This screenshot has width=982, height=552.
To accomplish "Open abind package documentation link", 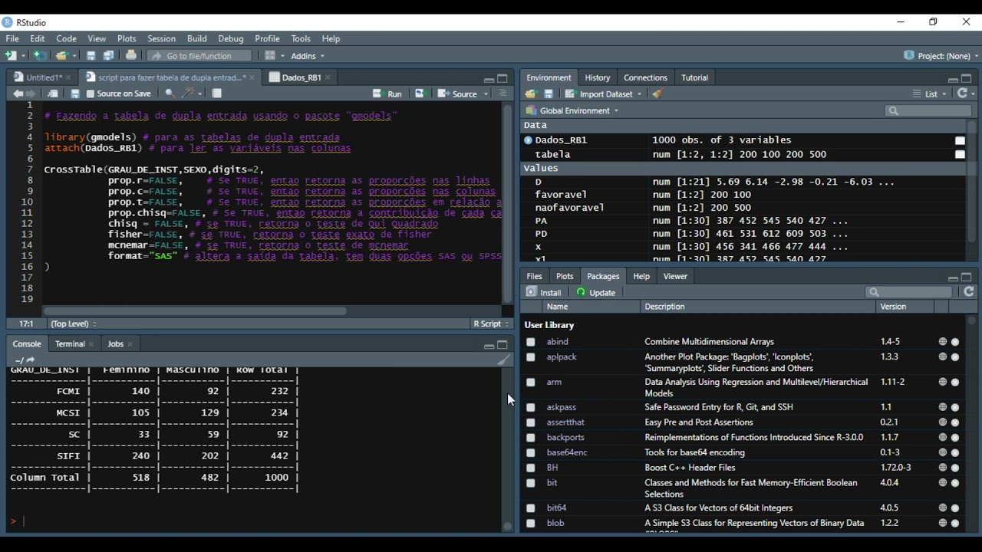I will pyautogui.click(x=558, y=342).
